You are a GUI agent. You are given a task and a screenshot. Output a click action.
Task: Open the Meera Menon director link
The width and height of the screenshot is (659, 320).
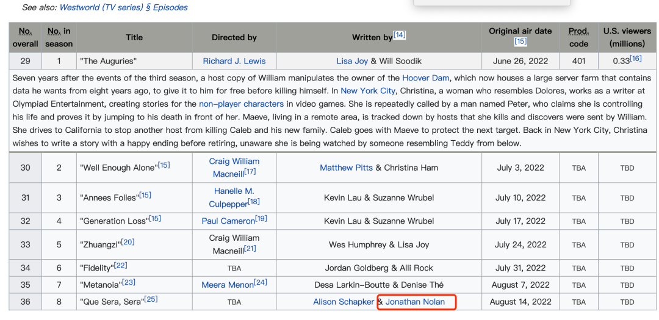click(x=228, y=285)
